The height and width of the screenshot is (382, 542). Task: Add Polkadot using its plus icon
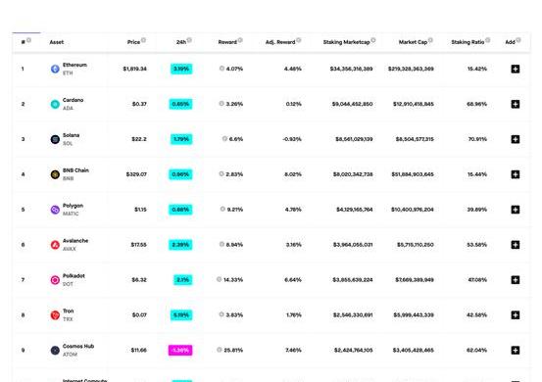pyautogui.click(x=515, y=280)
